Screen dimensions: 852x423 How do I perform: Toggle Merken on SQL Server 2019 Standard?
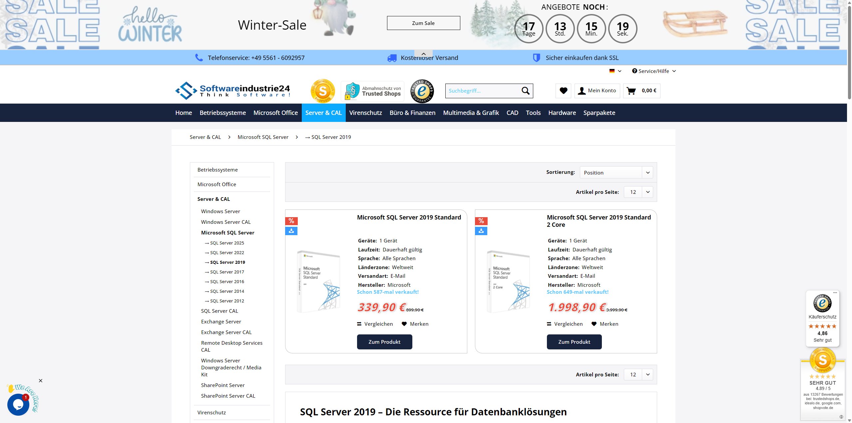point(415,324)
